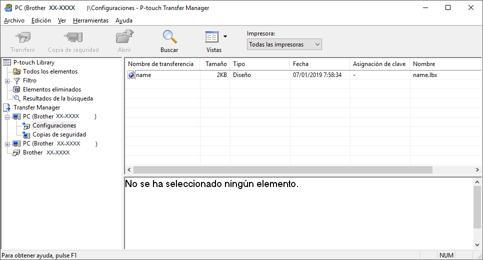Click horizontal scrollbar right arrow

(477, 169)
